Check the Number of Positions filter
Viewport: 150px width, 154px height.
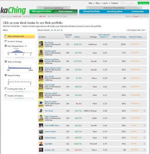(x=6, y=96)
